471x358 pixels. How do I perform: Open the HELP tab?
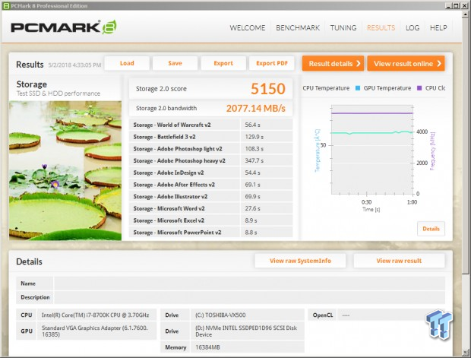[x=438, y=28]
